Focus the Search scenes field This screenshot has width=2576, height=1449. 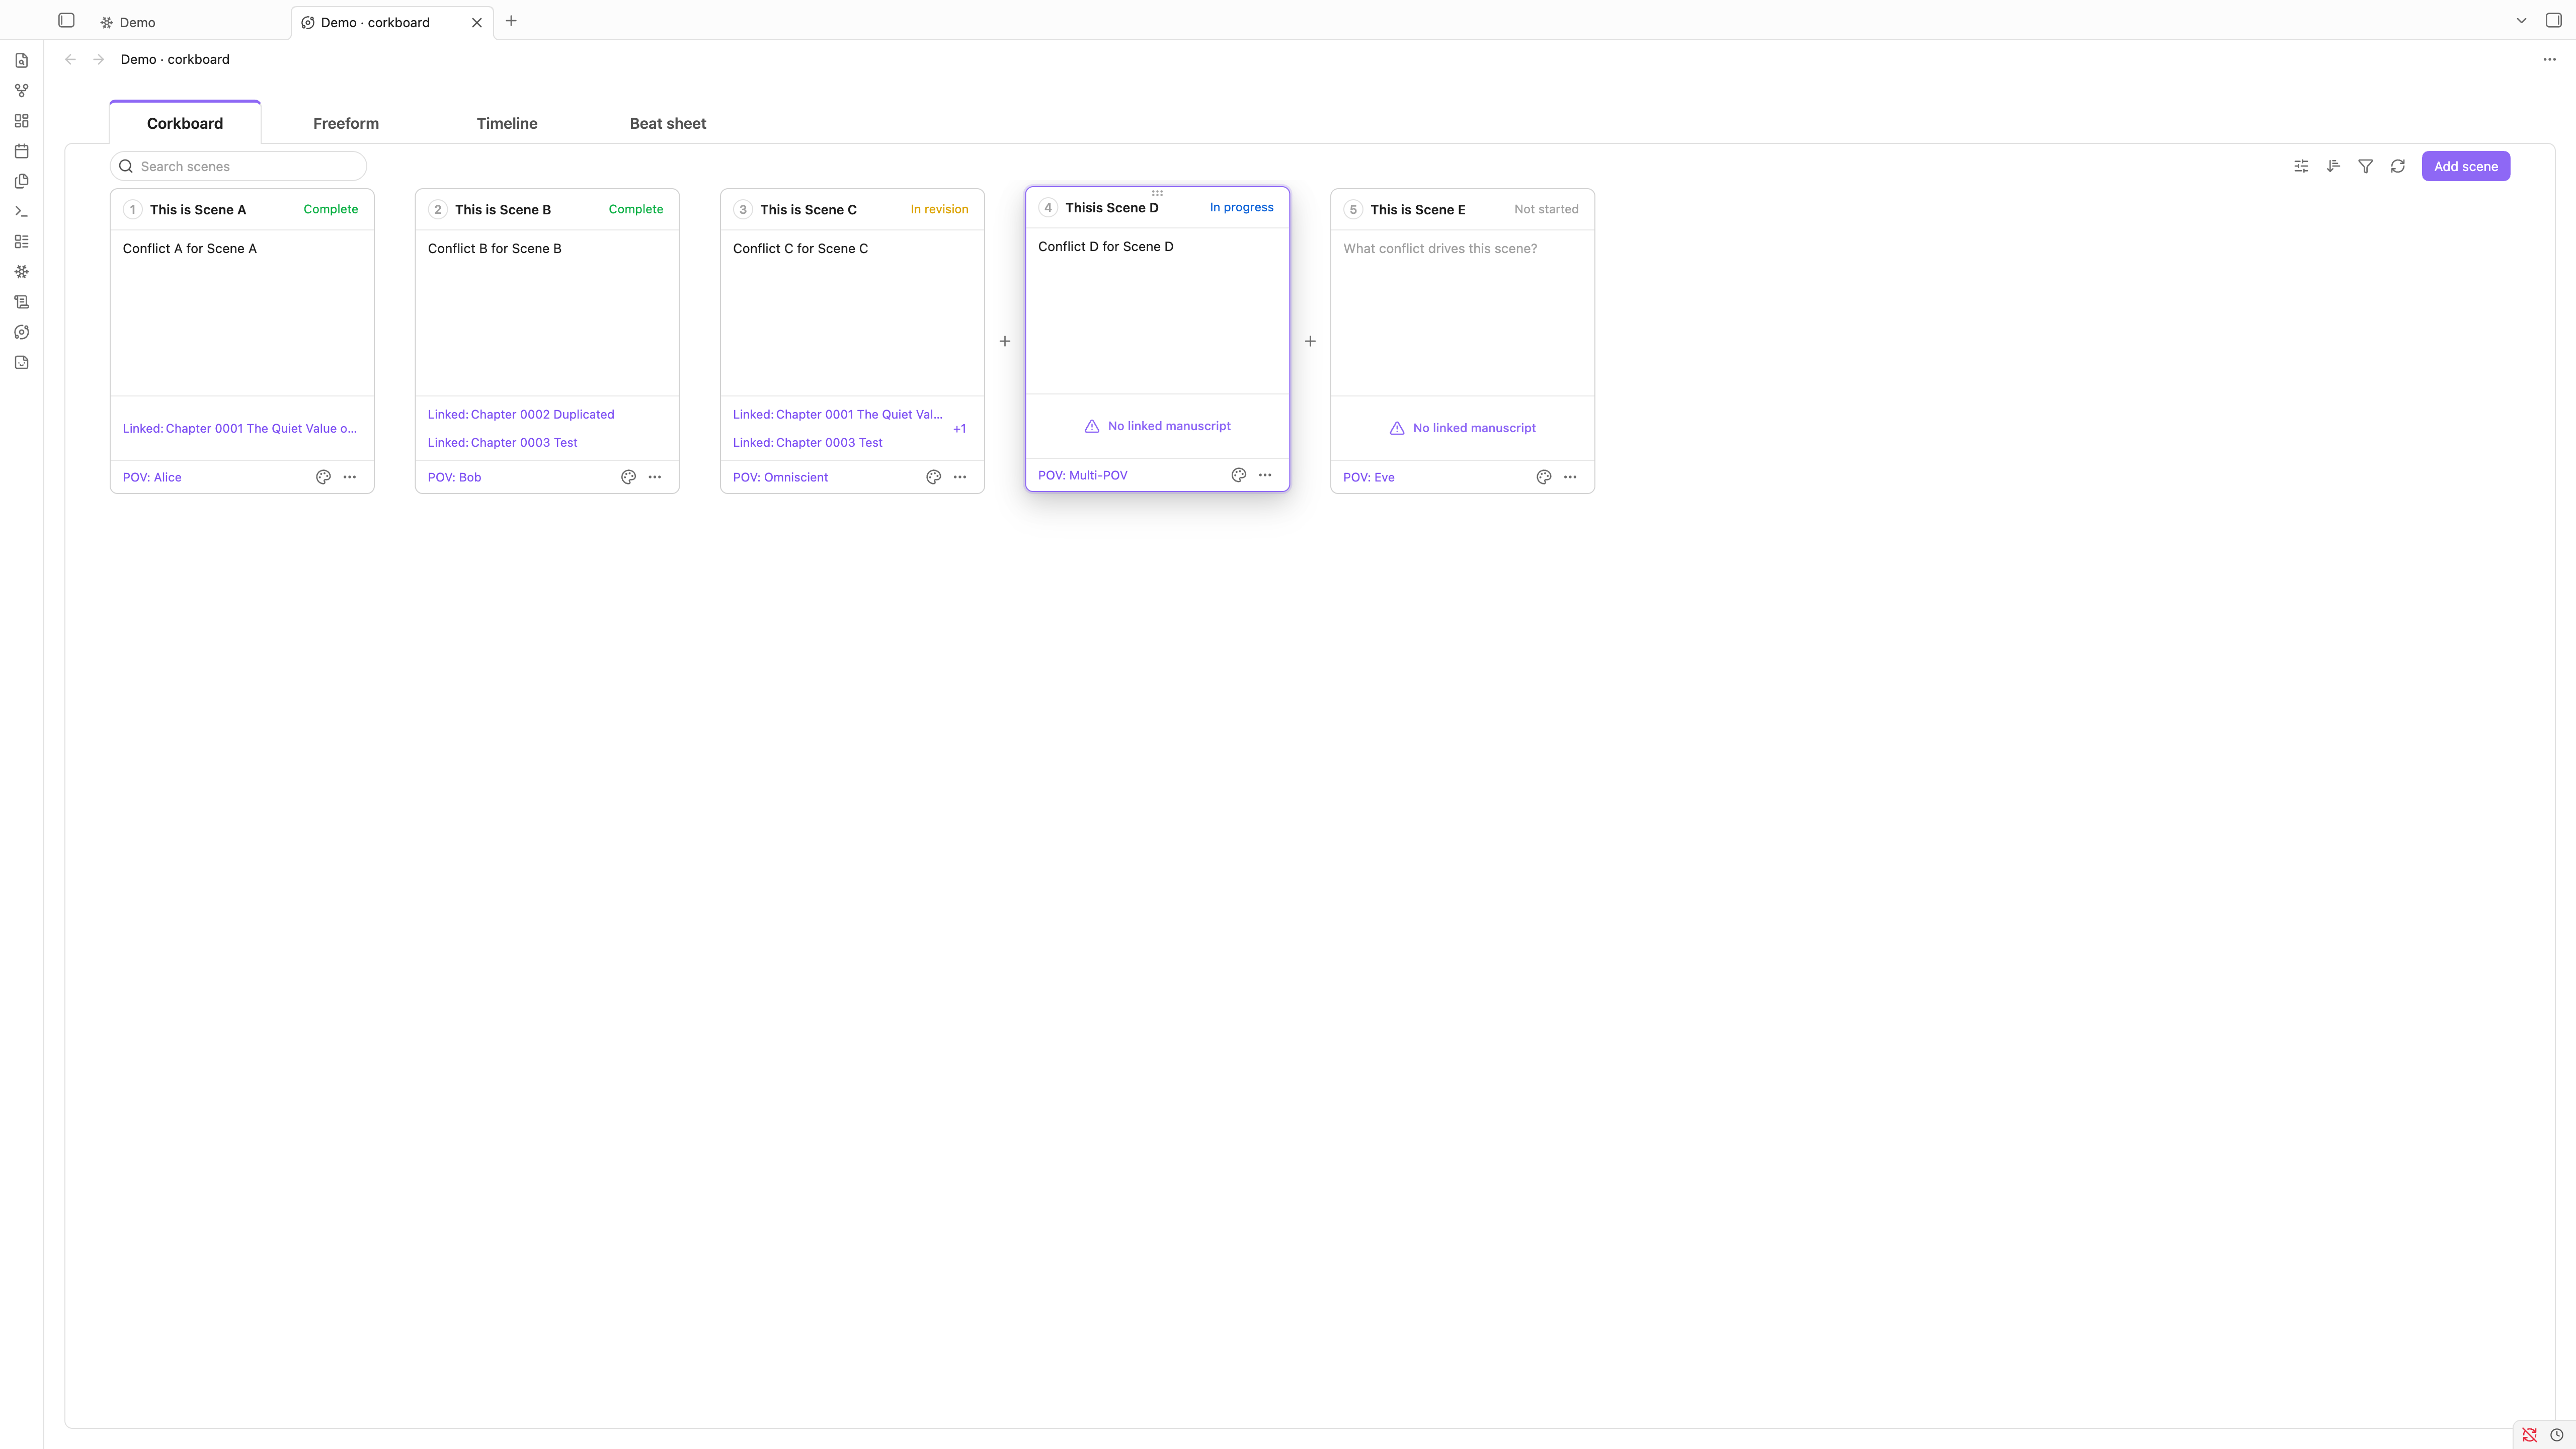pyautogui.click(x=238, y=166)
